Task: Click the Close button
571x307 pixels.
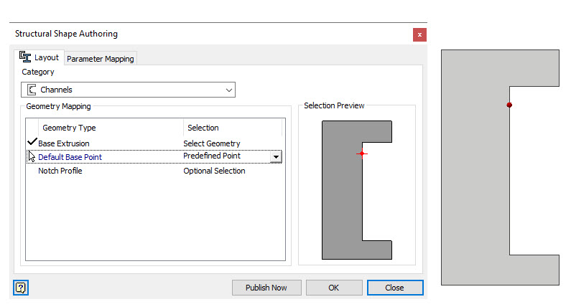Action: (395, 288)
